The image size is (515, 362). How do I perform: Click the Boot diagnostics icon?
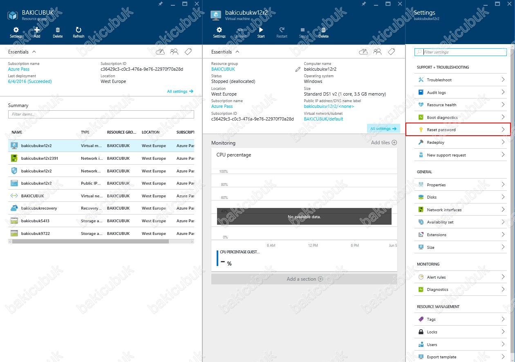coord(421,117)
